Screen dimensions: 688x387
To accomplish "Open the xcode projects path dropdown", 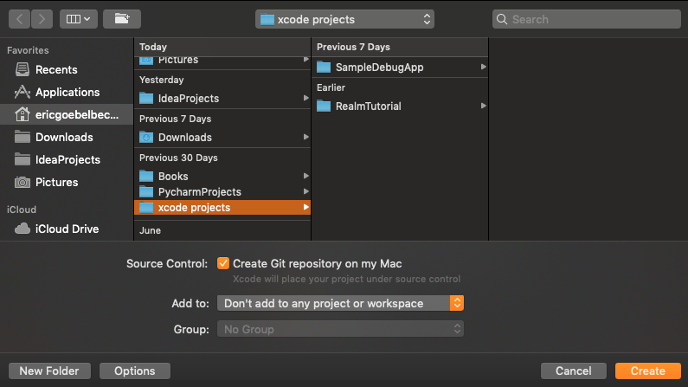I will pos(345,19).
